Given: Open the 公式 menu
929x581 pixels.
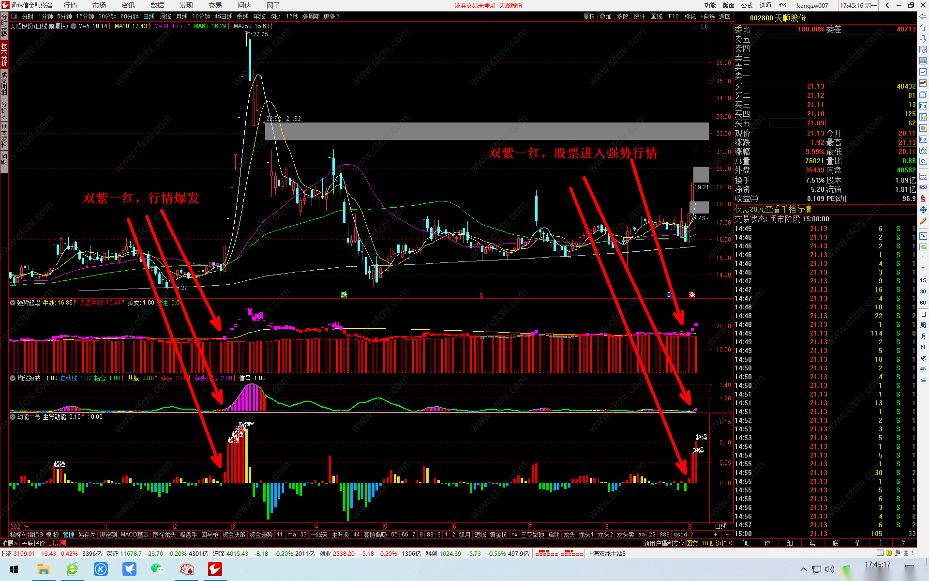Looking at the screenshot, I should (x=747, y=5).
